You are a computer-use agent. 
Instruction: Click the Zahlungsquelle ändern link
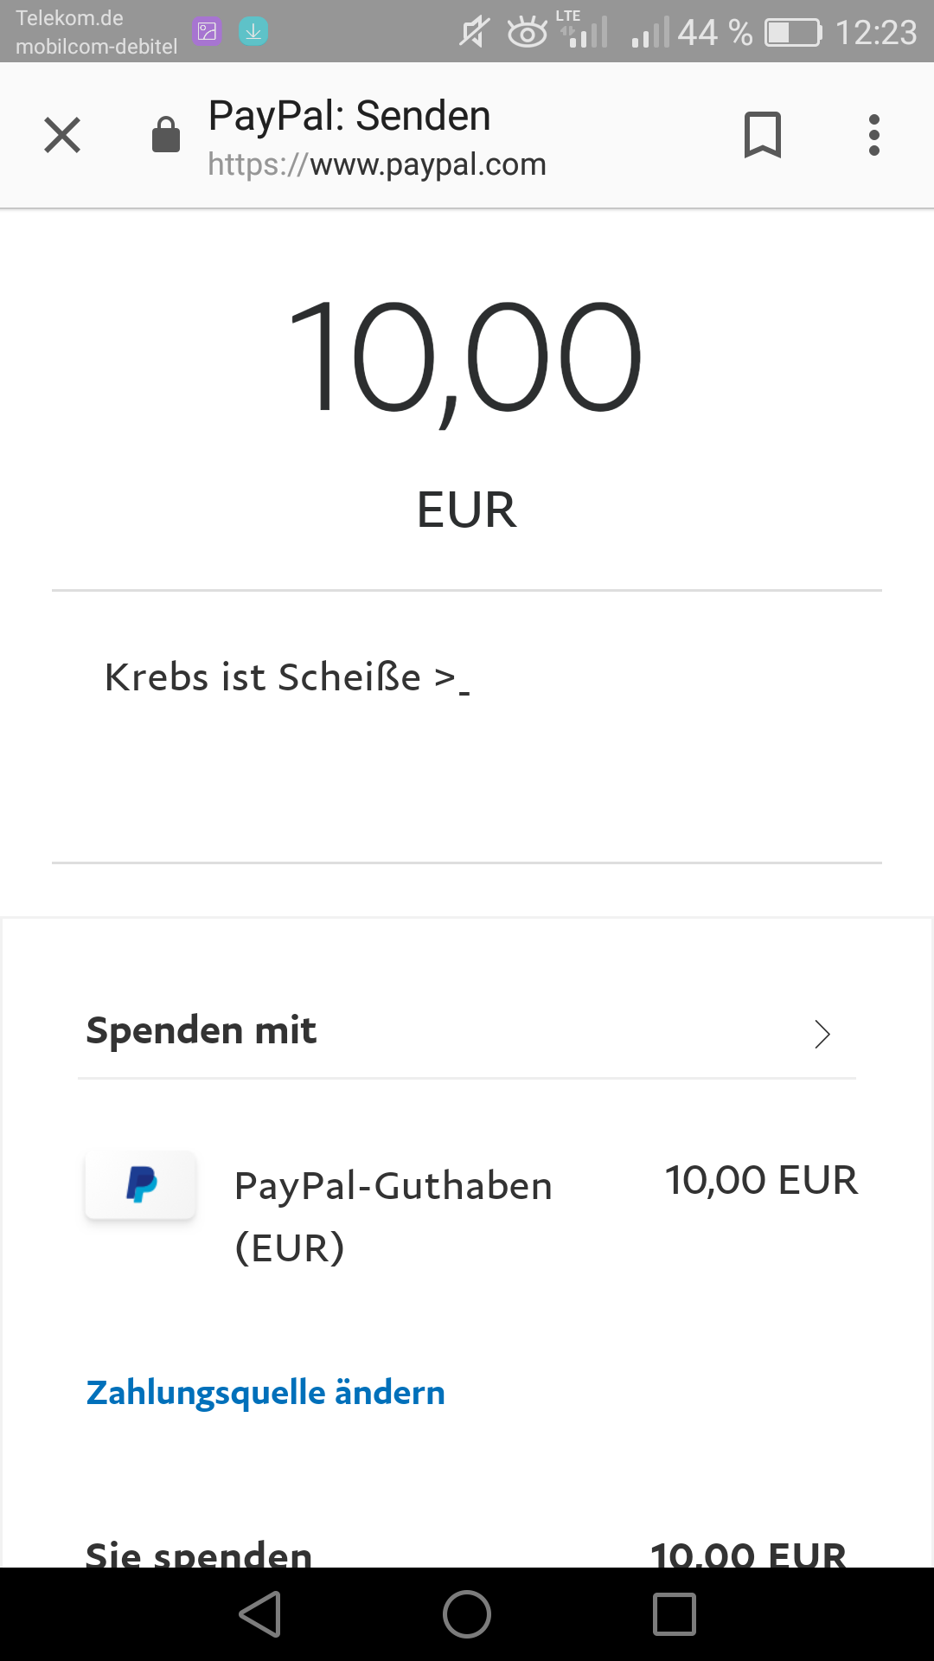265,1393
